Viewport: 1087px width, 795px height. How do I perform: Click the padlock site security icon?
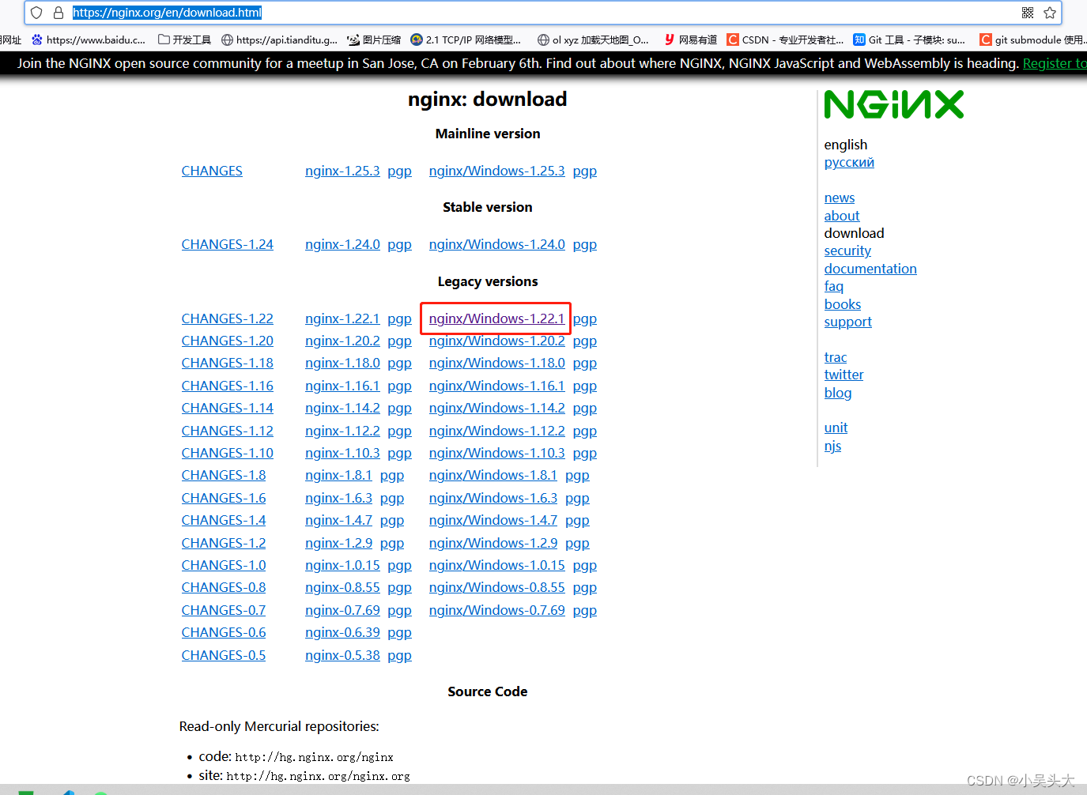(x=58, y=13)
